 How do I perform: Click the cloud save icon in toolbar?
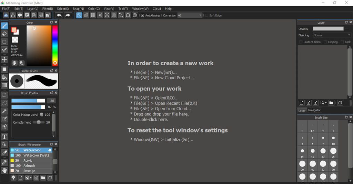[x=6, y=15]
